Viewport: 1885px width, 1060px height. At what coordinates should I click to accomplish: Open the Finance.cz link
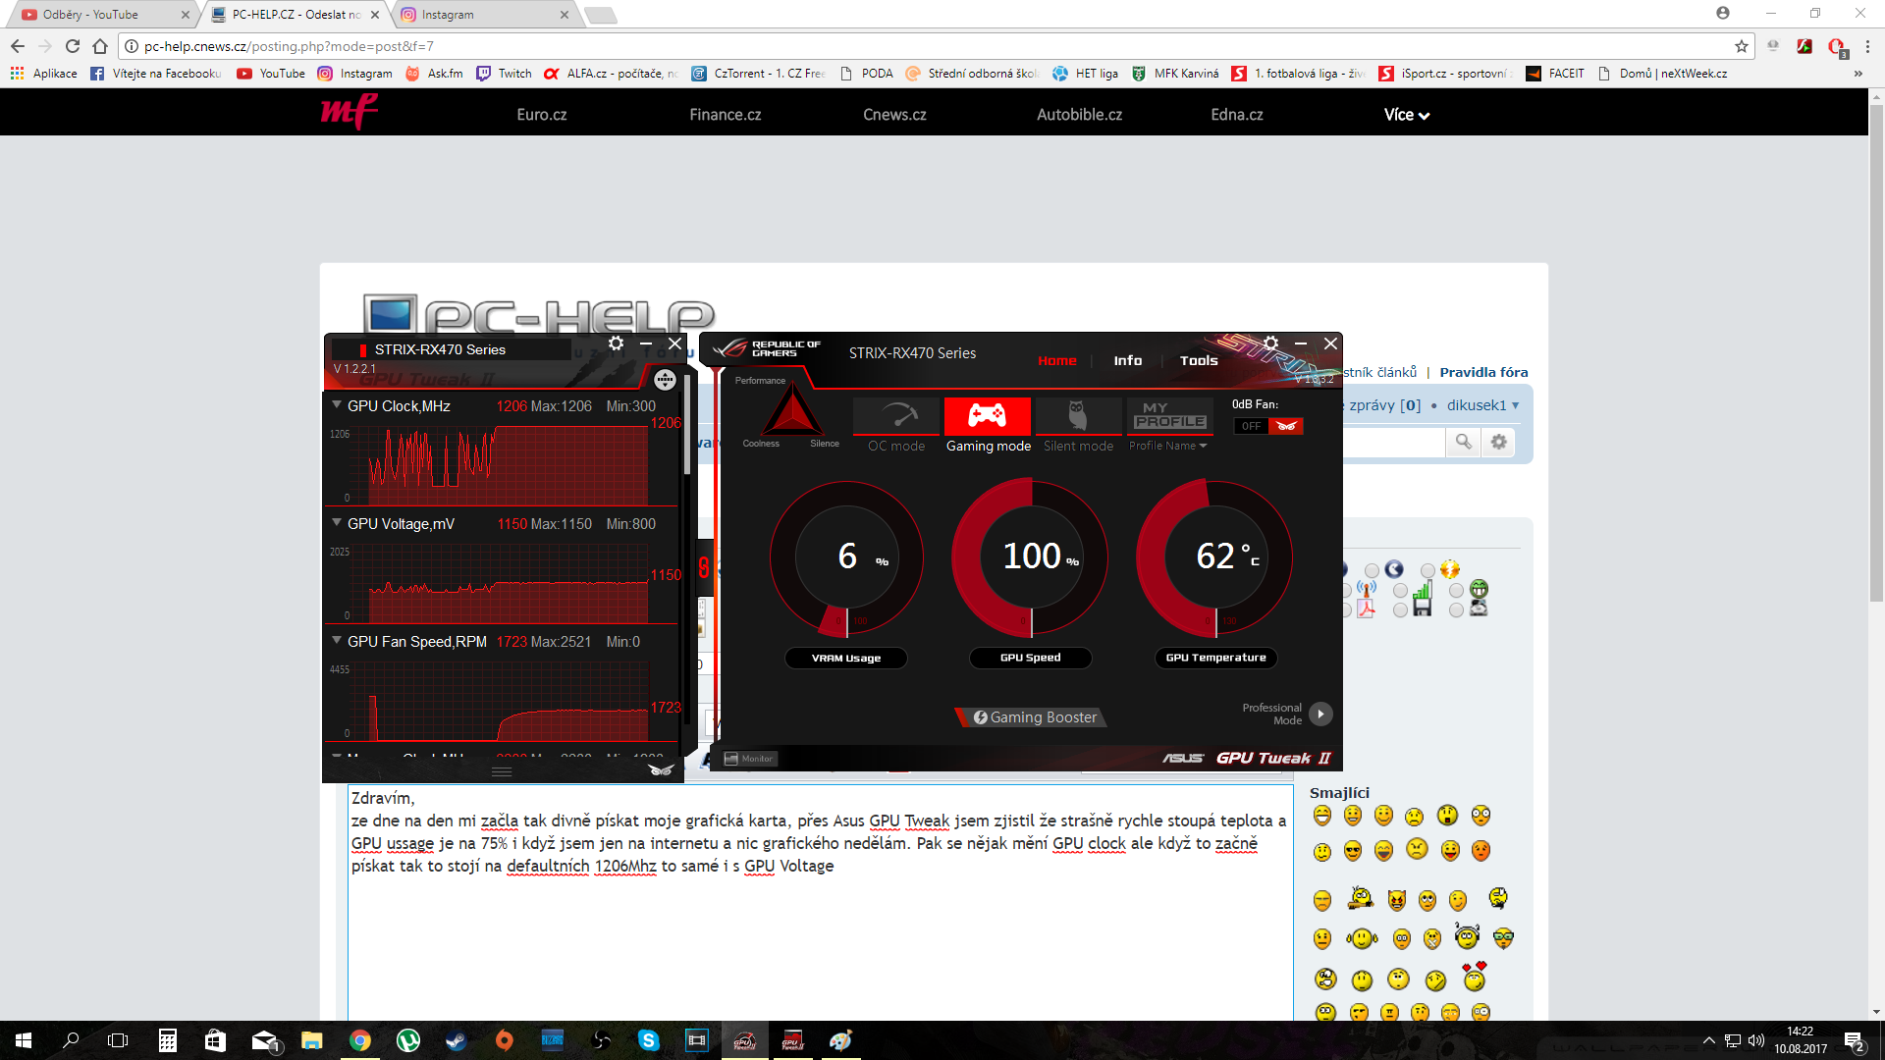726,115
